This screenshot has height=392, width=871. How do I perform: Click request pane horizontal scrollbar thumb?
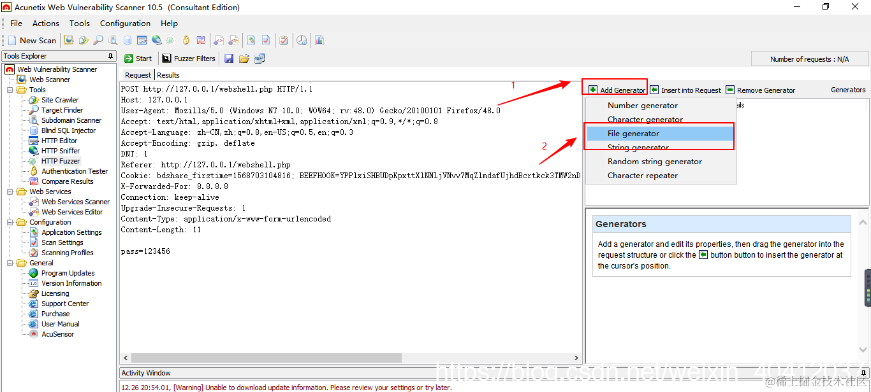click(267, 358)
